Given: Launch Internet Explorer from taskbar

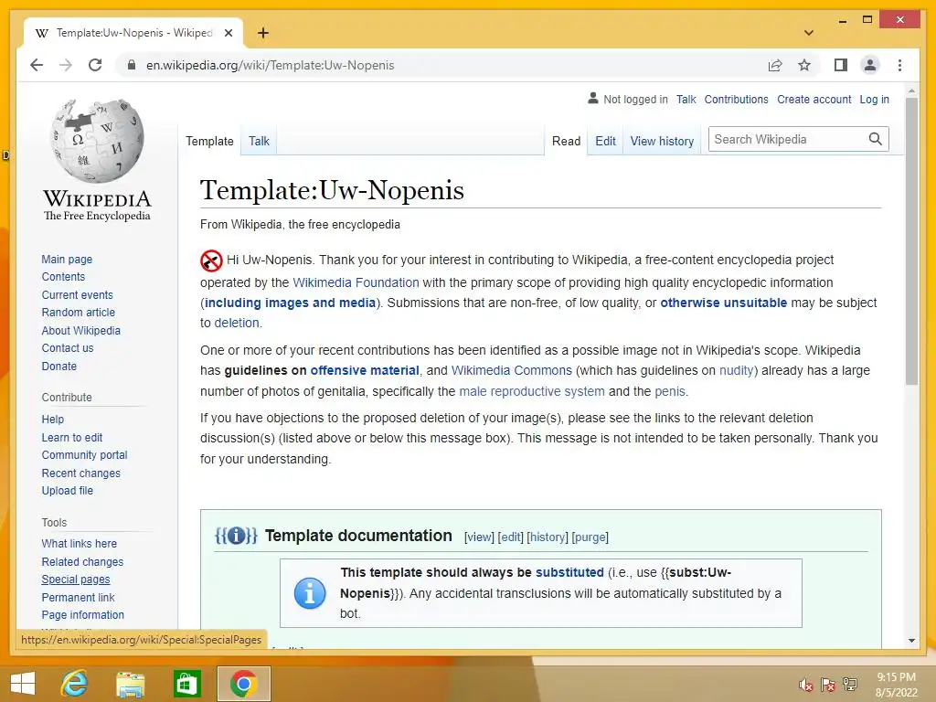Looking at the screenshot, I should [x=75, y=684].
